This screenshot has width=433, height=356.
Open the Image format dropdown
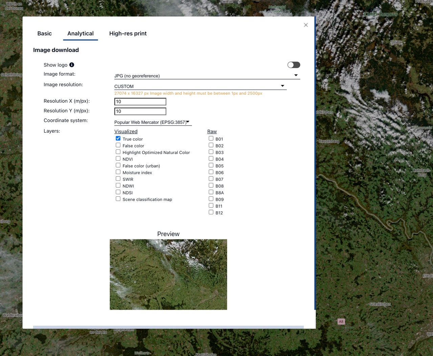point(207,76)
